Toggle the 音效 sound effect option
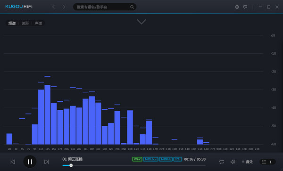Screen dimensions: 283x171 point(248,162)
